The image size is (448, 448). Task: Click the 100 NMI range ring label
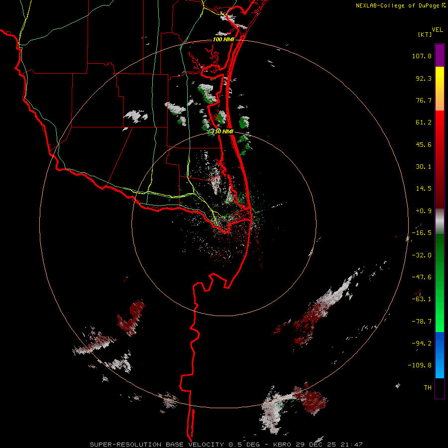click(x=224, y=39)
